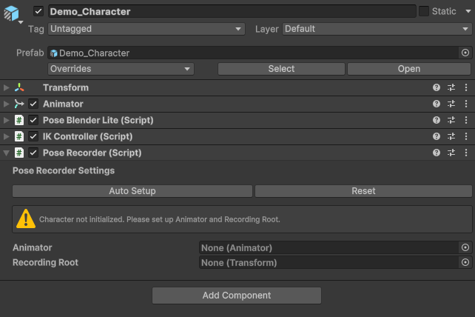The width and height of the screenshot is (475, 317).
Task: Click the Auto Setup button
Action: [132, 191]
